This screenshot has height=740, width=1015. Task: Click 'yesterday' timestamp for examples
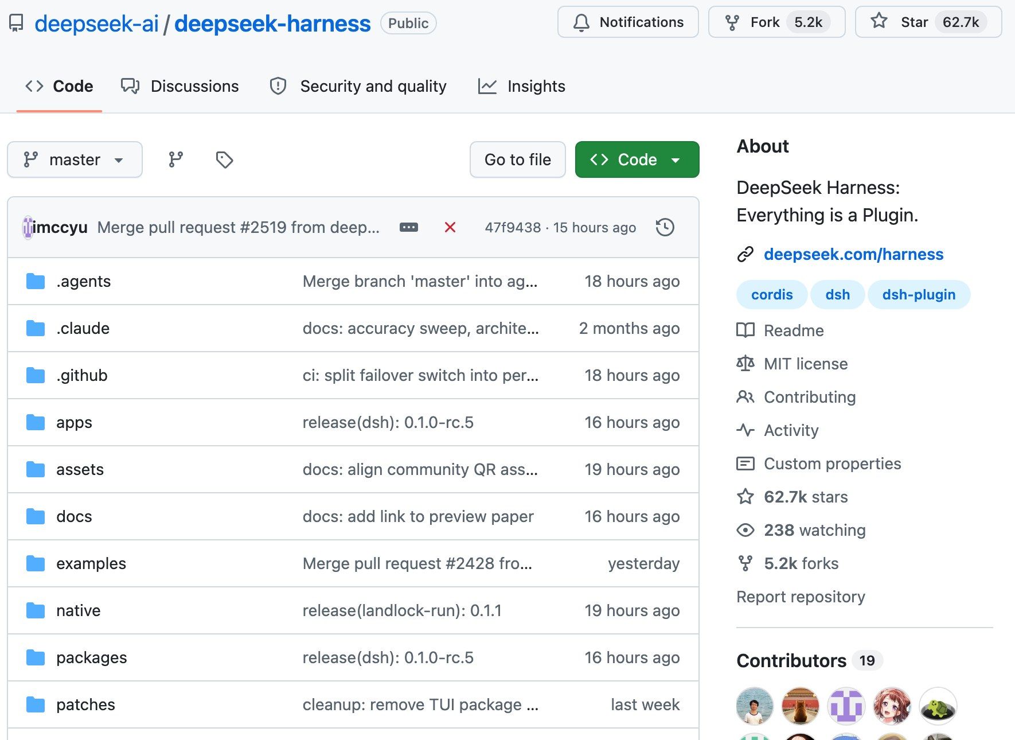click(x=643, y=563)
